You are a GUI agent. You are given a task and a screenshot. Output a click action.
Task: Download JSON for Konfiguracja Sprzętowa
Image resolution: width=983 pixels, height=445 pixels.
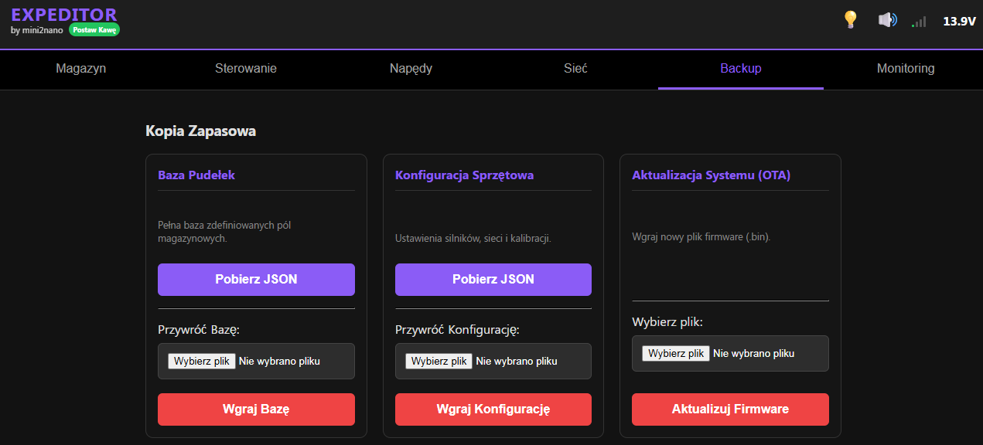[493, 280]
